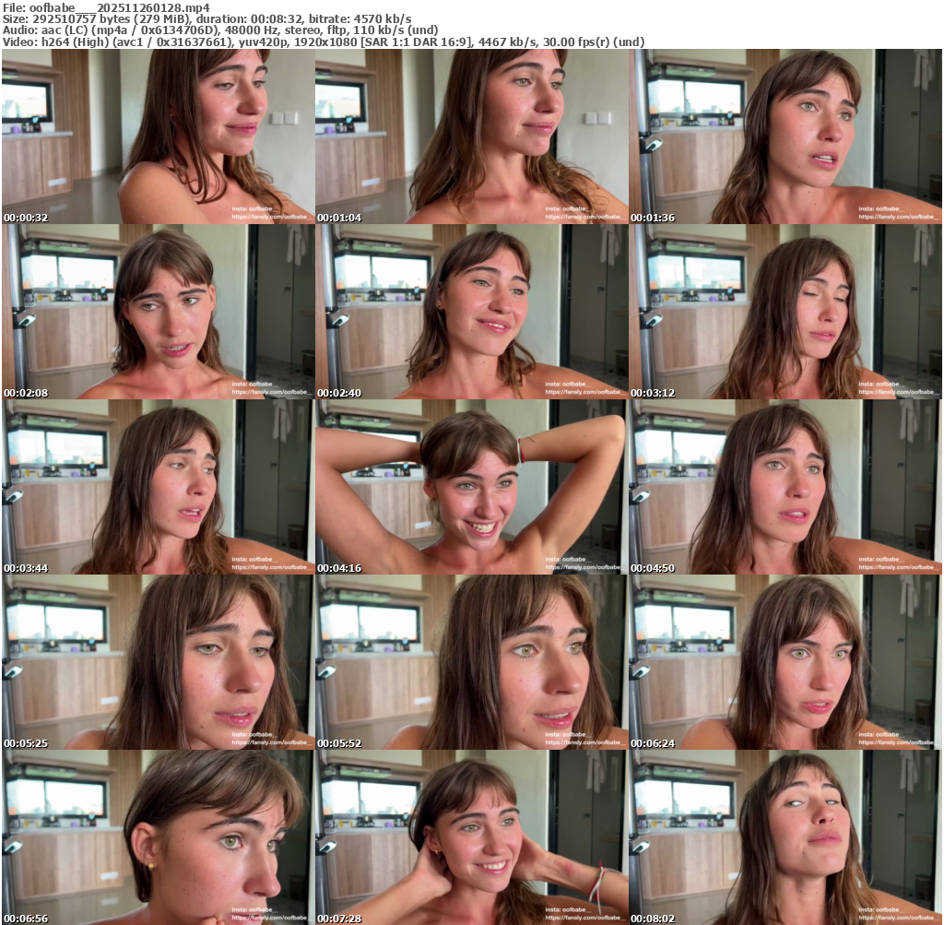Select the Audio codec info line

point(221,30)
